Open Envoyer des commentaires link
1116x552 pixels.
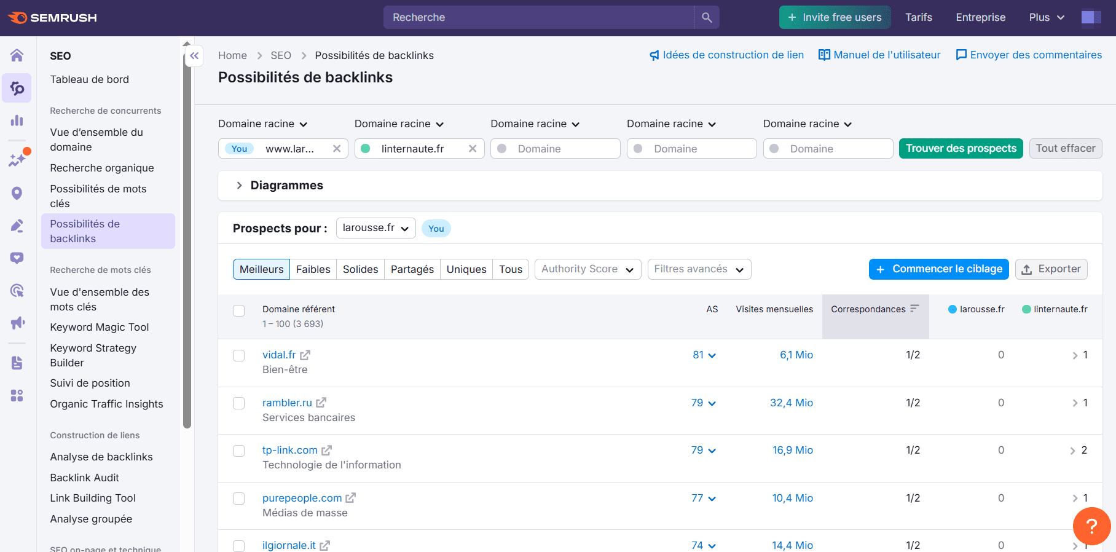[1029, 55]
